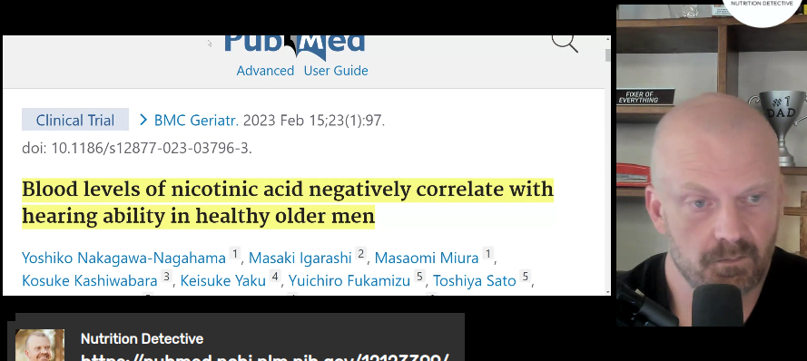Open author Masaki Igarashi
This screenshot has height=361, width=807.
(300, 257)
